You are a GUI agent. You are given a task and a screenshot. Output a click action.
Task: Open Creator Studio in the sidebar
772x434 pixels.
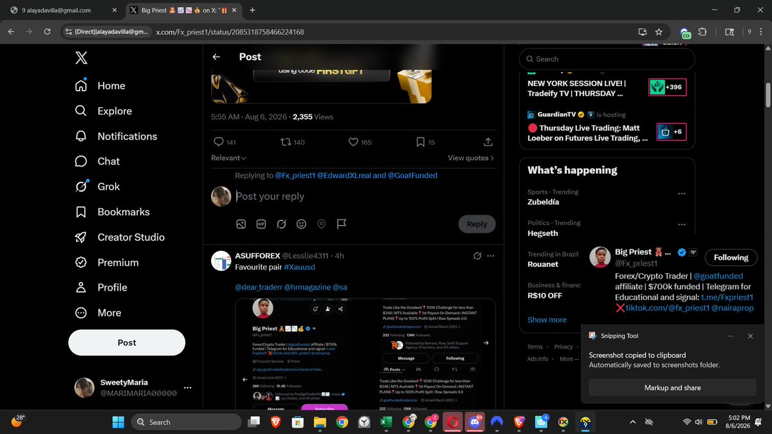coord(120,237)
